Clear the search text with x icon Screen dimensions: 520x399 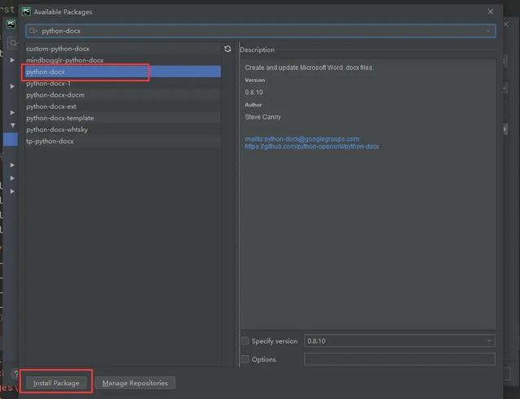(487, 31)
